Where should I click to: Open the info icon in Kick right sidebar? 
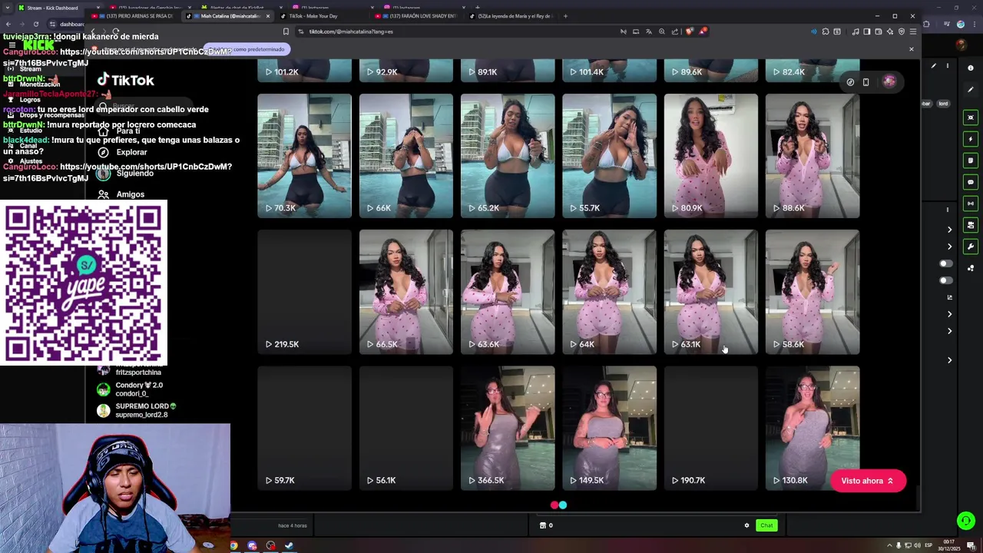(971, 68)
